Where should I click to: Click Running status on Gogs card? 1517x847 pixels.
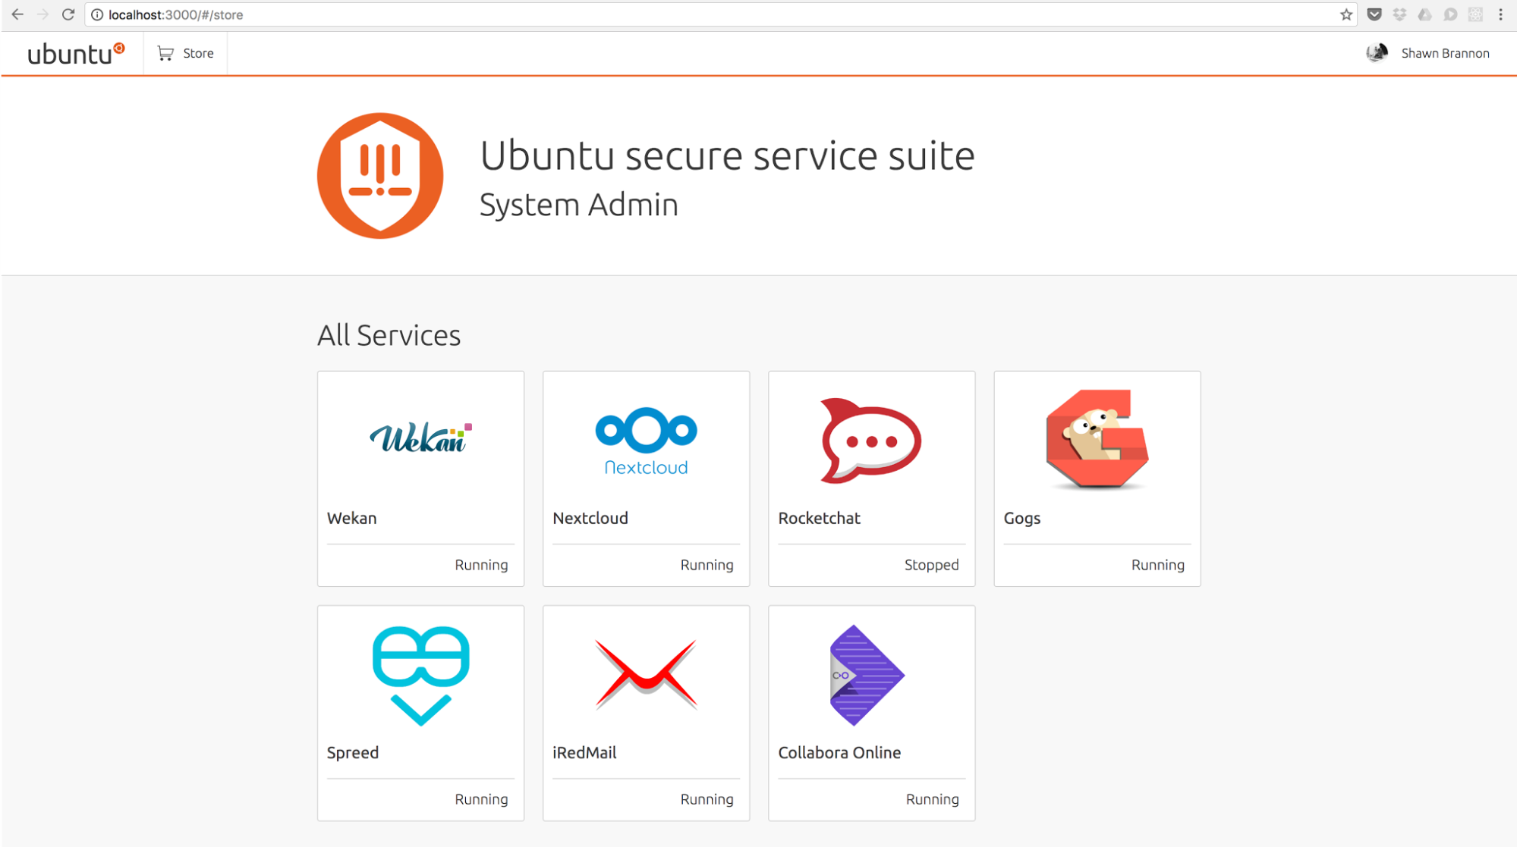1157,565
